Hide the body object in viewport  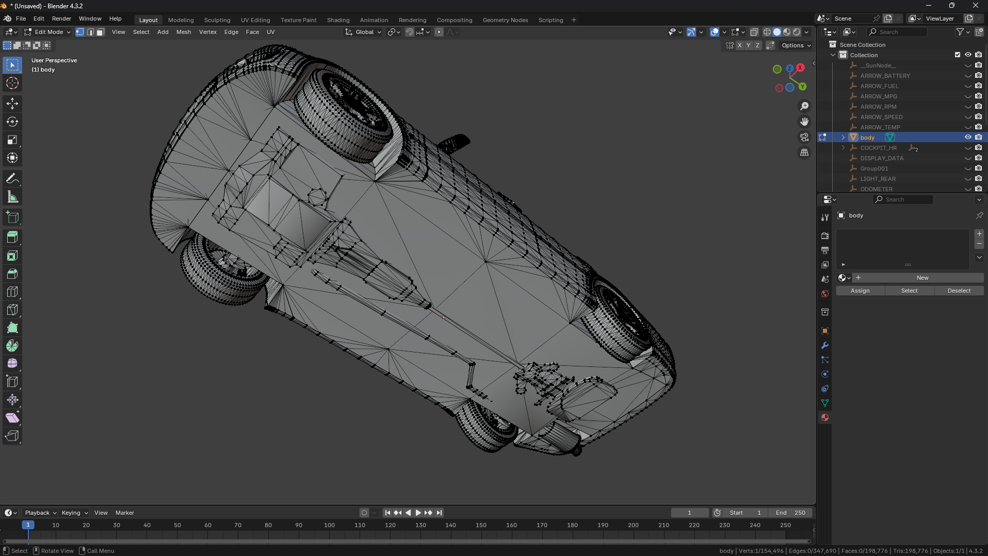click(968, 138)
